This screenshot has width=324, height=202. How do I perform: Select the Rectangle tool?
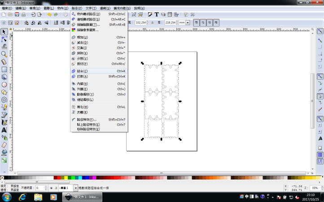[4, 69]
